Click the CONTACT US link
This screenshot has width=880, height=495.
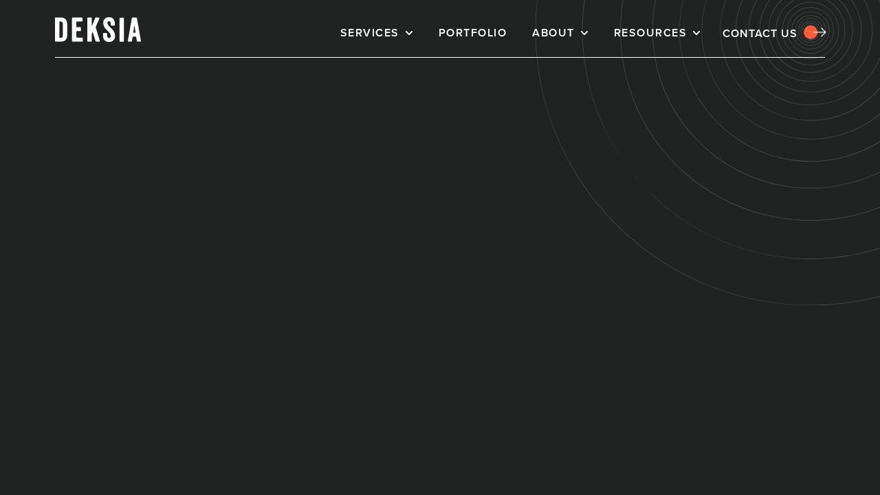(760, 34)
